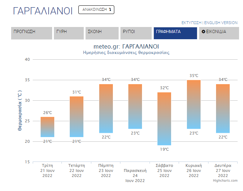Switch to ENGLISH VERSION
The width and height of the screenshot is (243, 191).
tap(221, 23)
